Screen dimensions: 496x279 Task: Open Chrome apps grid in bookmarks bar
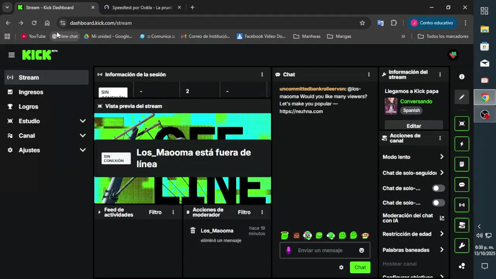[x=7, y=36]
